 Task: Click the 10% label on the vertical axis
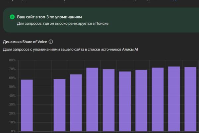click(12, 122)
